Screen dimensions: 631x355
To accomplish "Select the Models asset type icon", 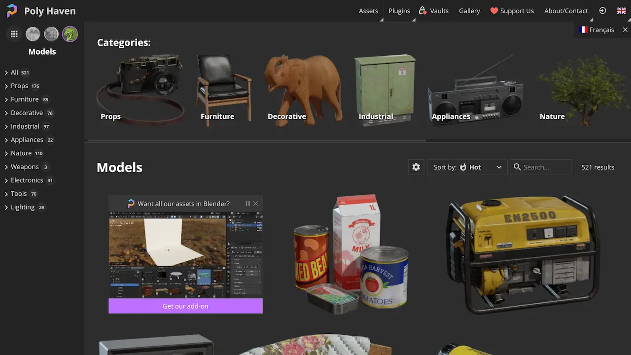I will point(70,34).
